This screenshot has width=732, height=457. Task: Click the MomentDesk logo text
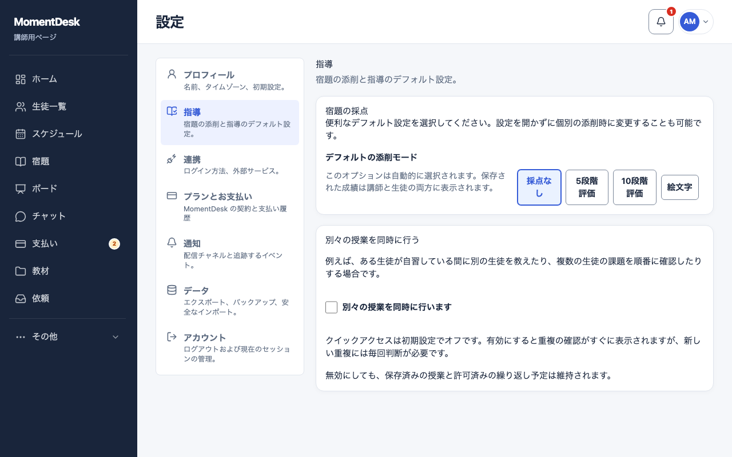[47, 22]
